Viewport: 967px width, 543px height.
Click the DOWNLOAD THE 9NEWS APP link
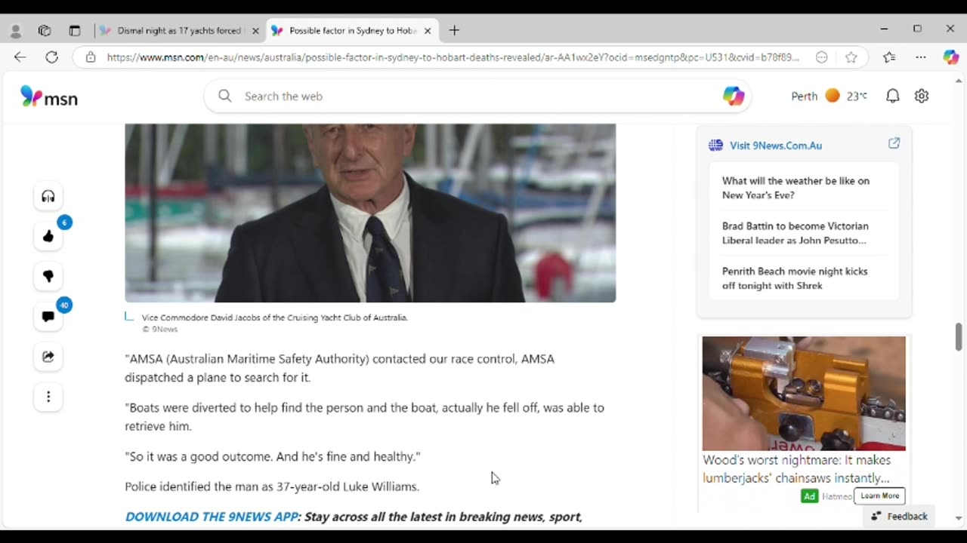tap(212, 517)
